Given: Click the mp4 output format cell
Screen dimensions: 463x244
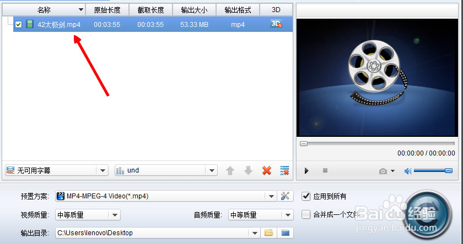Looking at the screenshot, I should [238, 24].
